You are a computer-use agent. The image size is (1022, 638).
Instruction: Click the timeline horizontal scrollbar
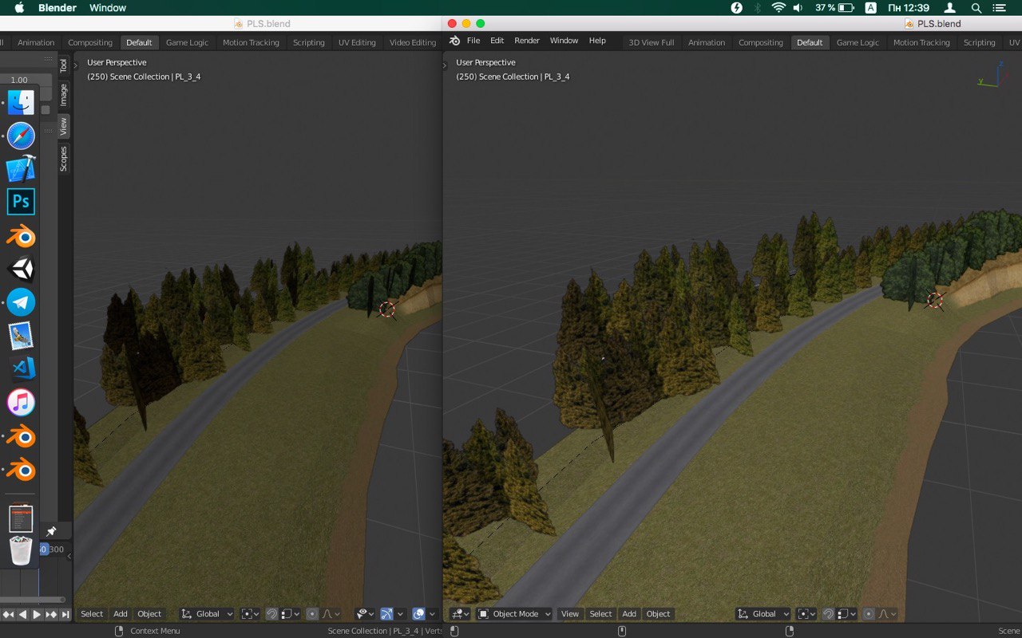pos(32,599)
